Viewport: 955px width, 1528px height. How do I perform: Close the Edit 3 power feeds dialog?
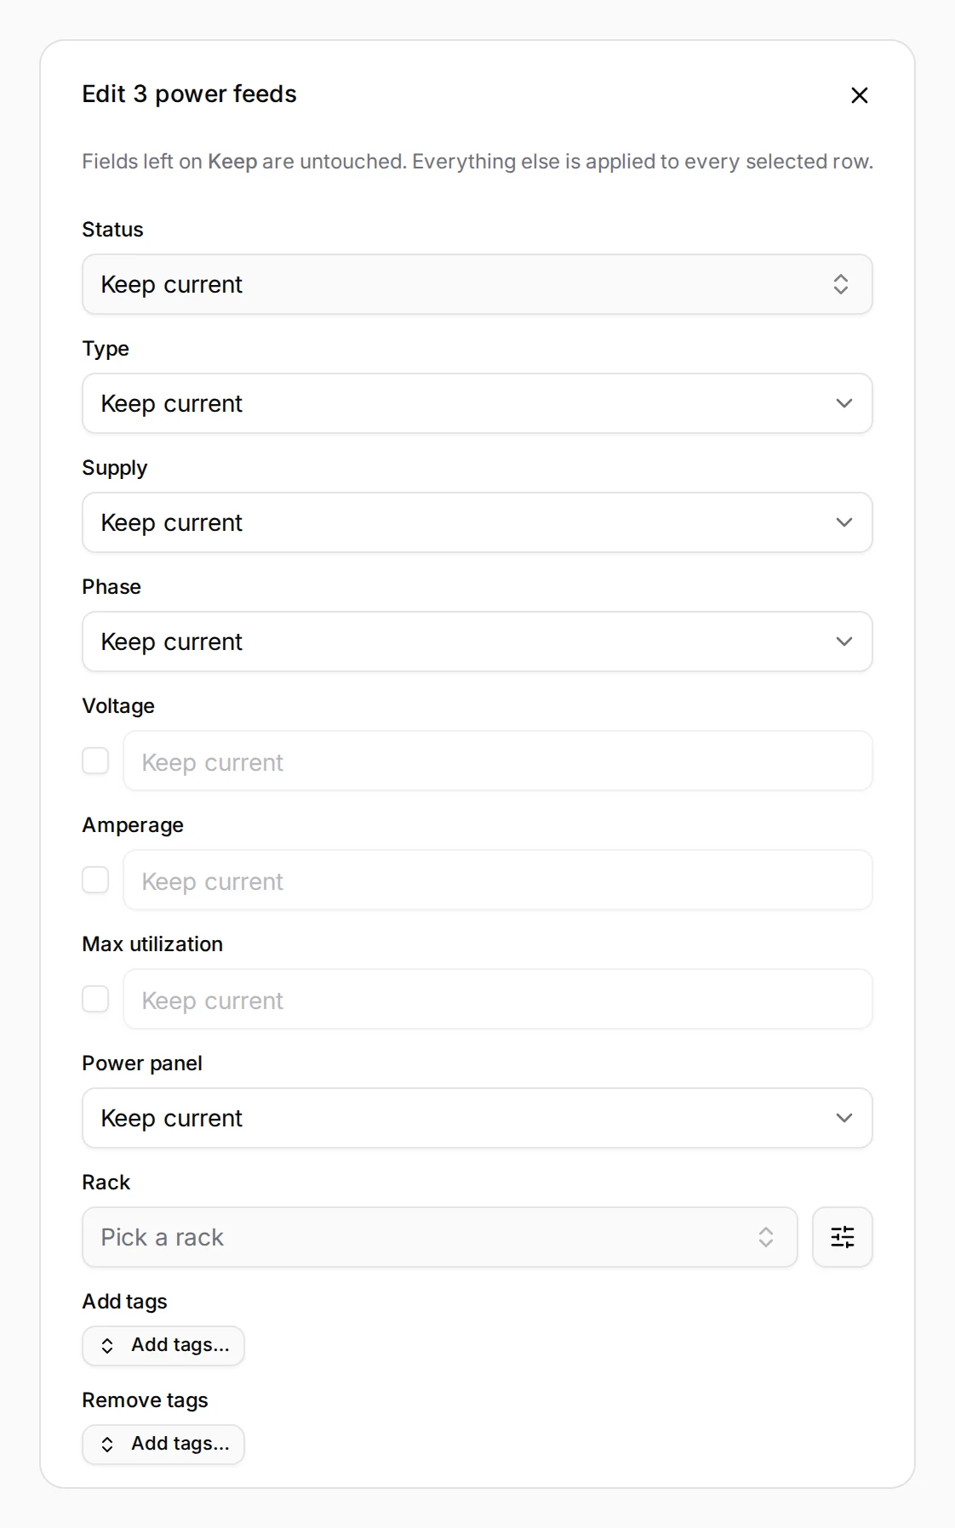coord(860,95)
